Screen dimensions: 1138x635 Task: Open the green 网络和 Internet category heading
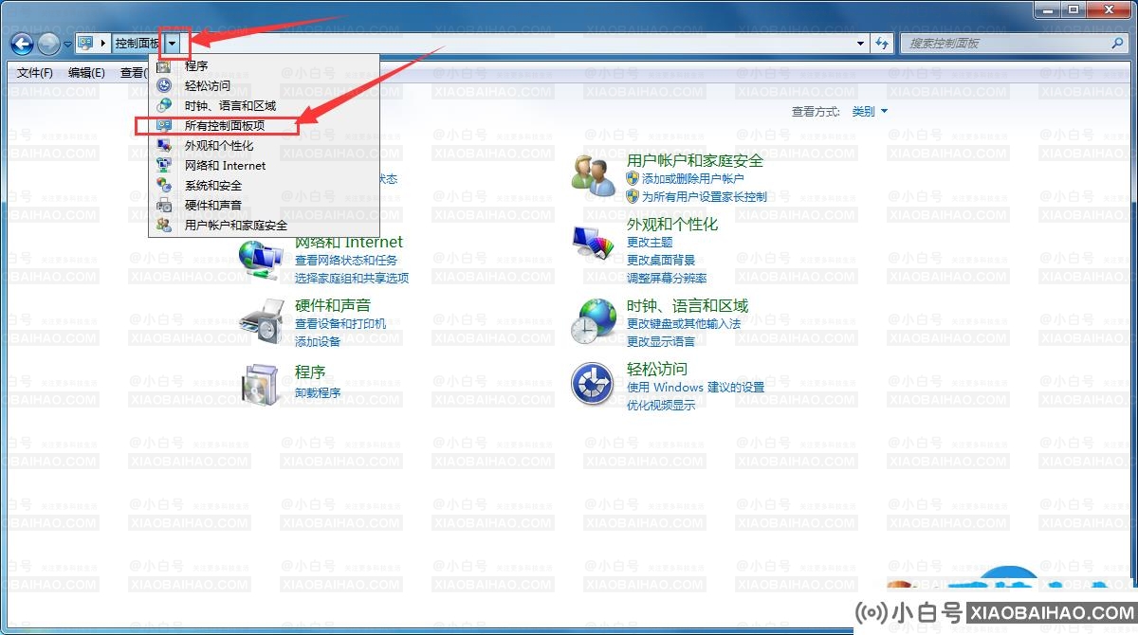pyautogui.click(x=349, y=242)
